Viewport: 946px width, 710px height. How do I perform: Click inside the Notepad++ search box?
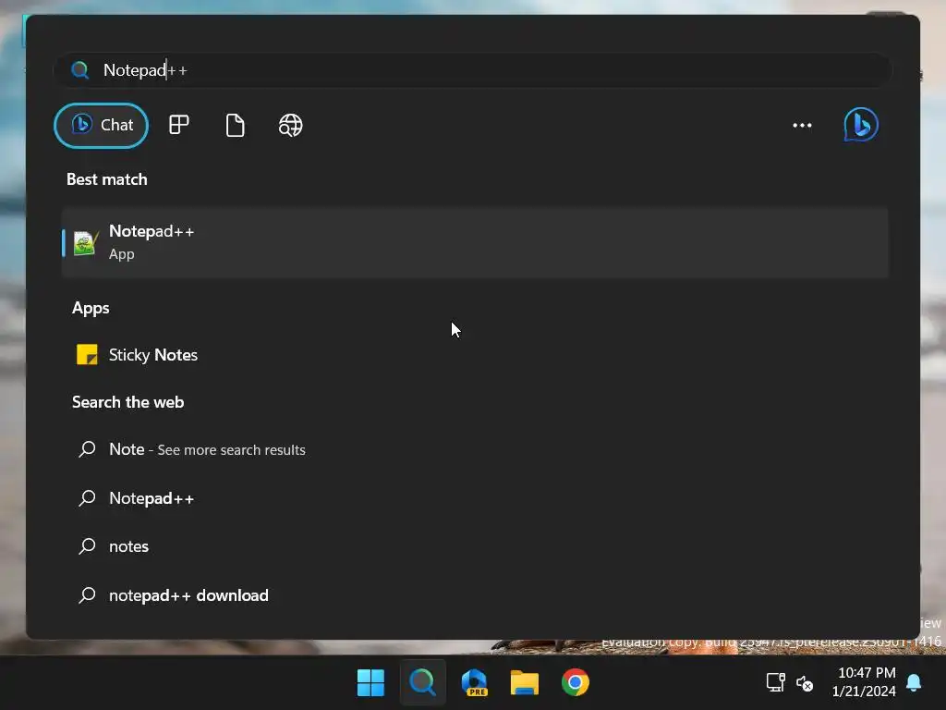[473, 70]
